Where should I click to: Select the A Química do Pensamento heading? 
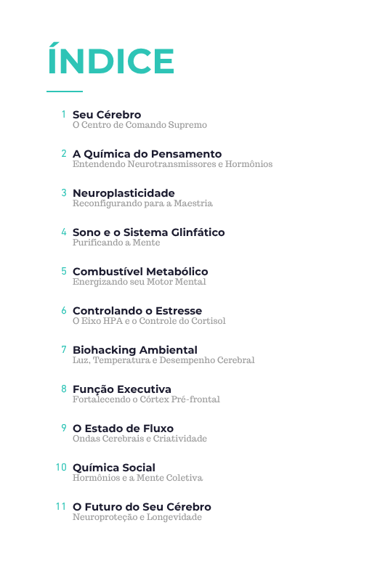[x=147, y=154]
